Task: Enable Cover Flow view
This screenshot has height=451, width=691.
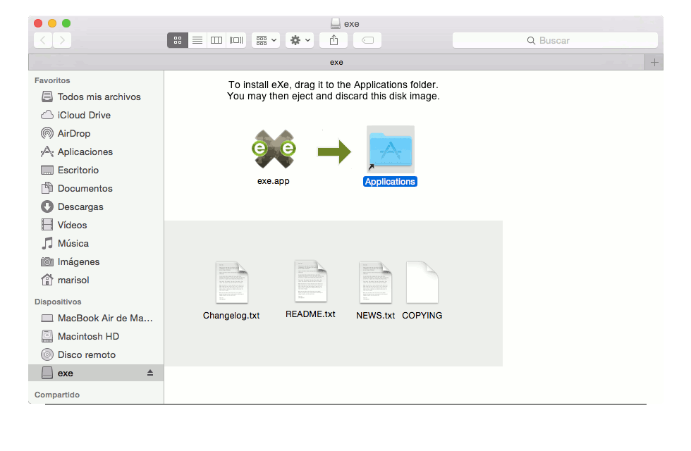Action: click(x=235, y=40)
